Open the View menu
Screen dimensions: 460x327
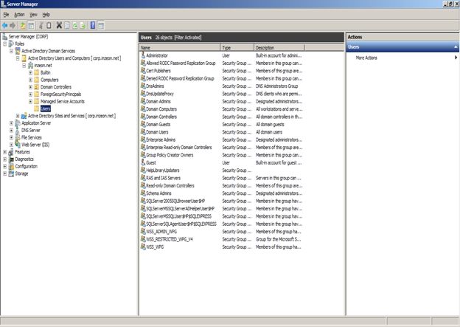click(33, 15)
